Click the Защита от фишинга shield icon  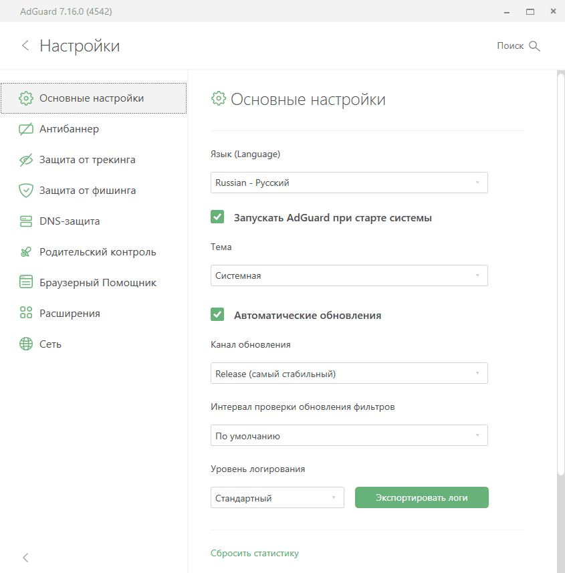coord(26,191)
